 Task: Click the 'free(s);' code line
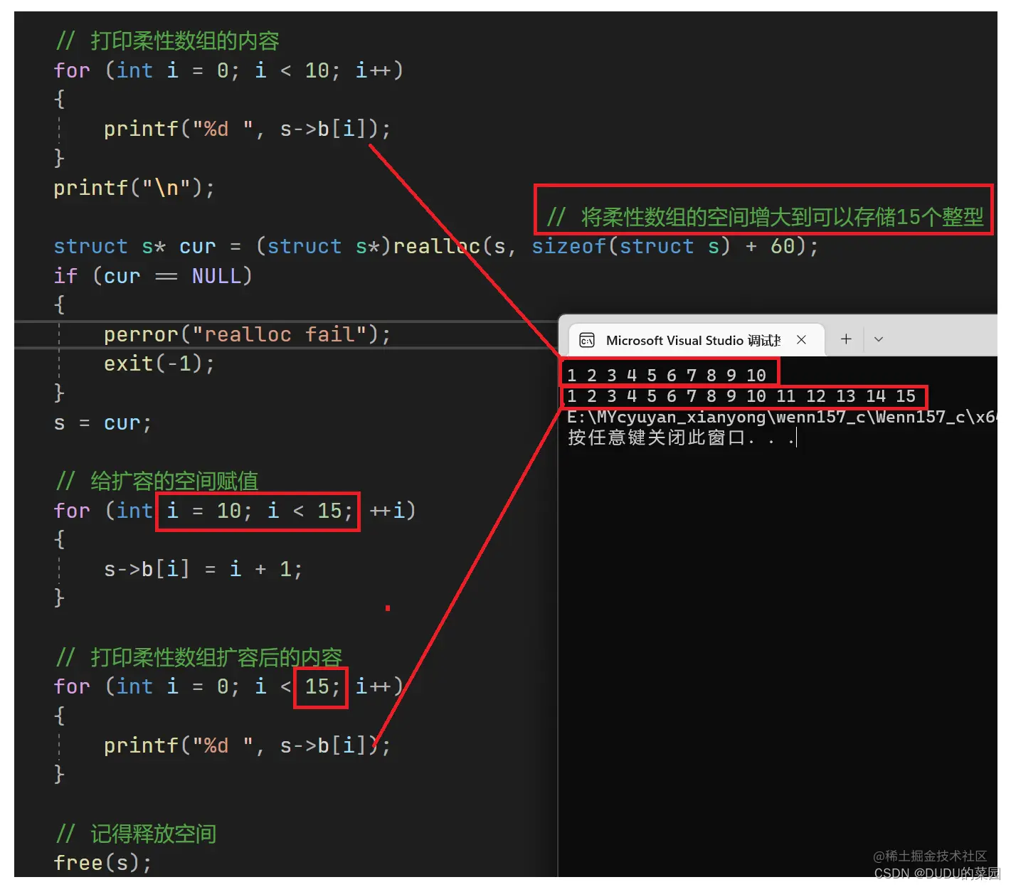102,863
